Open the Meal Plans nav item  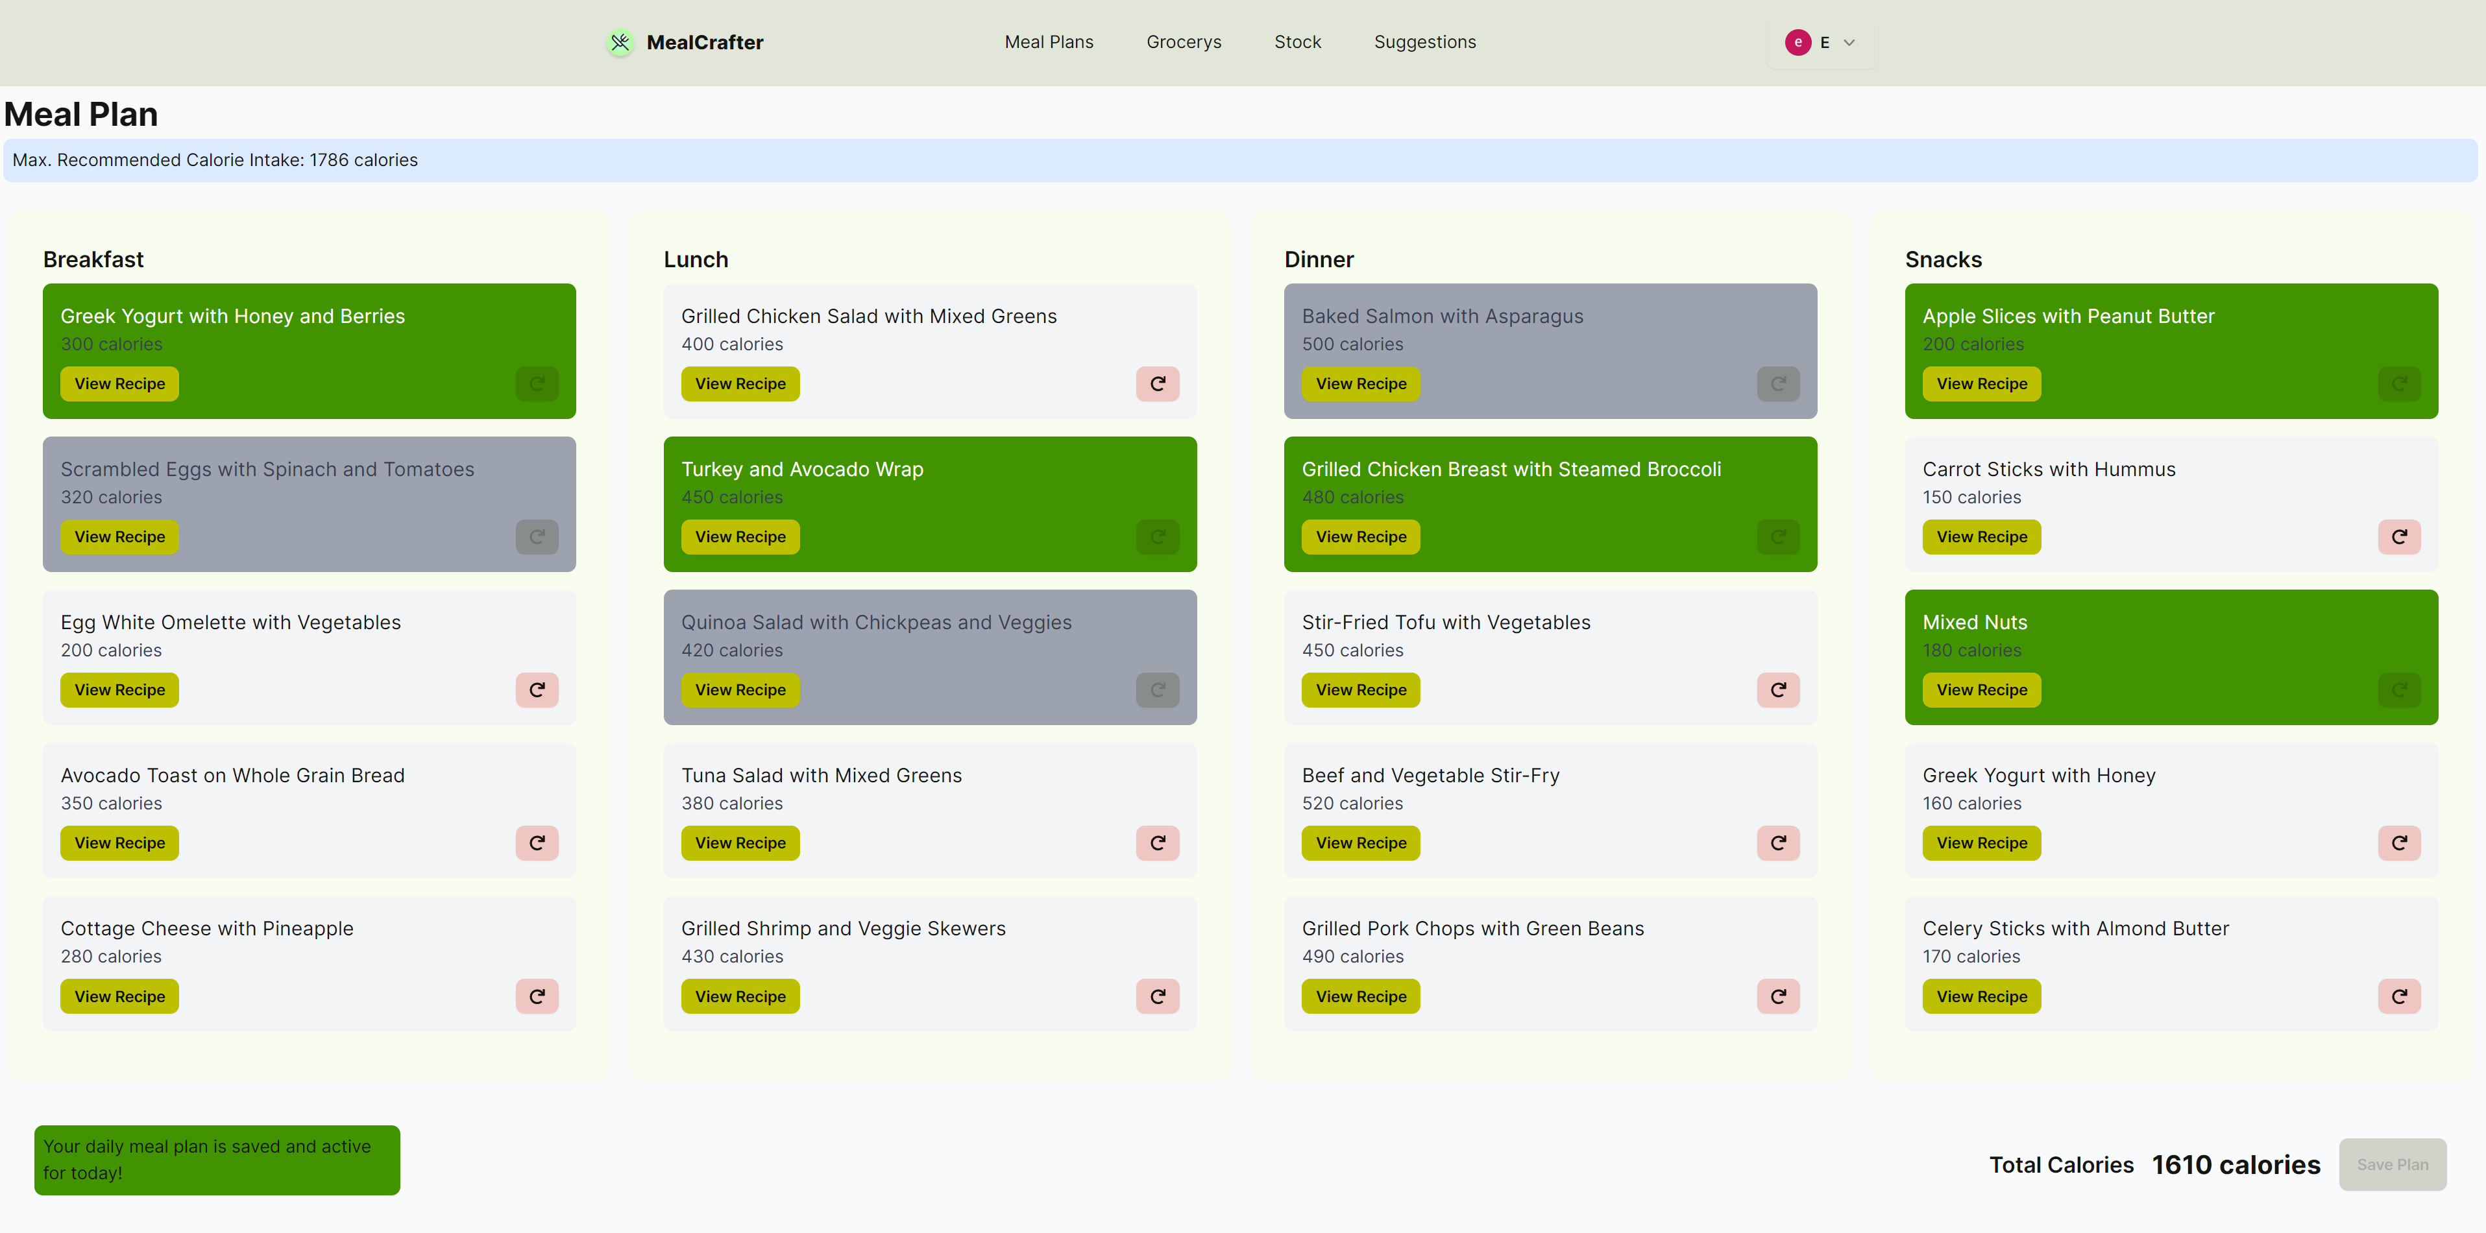point(1048,42)
